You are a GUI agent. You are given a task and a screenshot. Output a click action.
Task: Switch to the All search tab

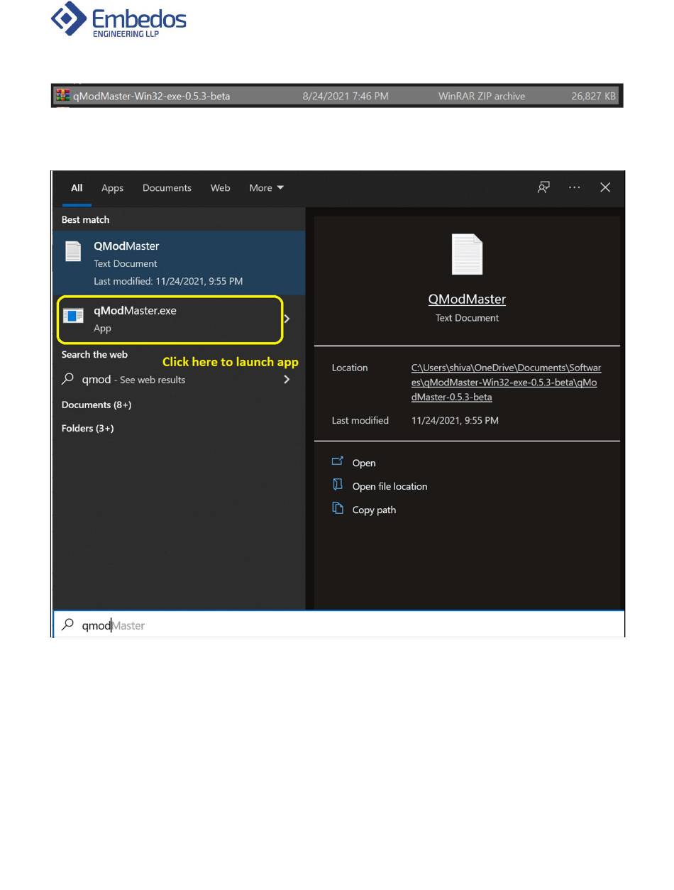pyautogui.click(x=77, y=188)
